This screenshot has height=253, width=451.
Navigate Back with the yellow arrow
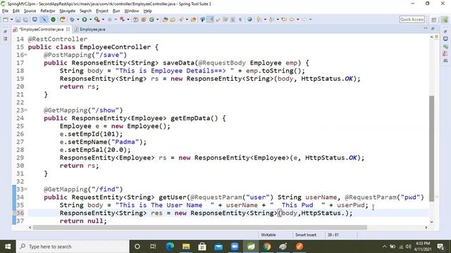pos(292,20)
